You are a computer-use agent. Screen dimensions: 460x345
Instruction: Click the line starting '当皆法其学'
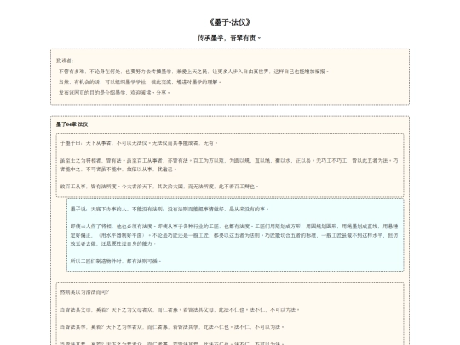coord(172,327)
